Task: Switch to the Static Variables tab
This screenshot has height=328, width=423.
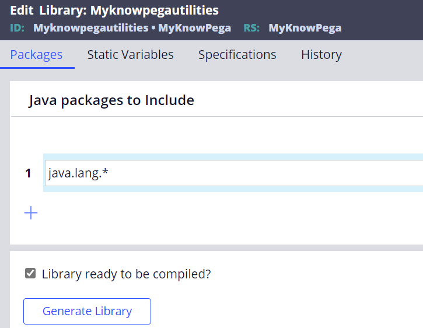Action: [x=130, y=54]
